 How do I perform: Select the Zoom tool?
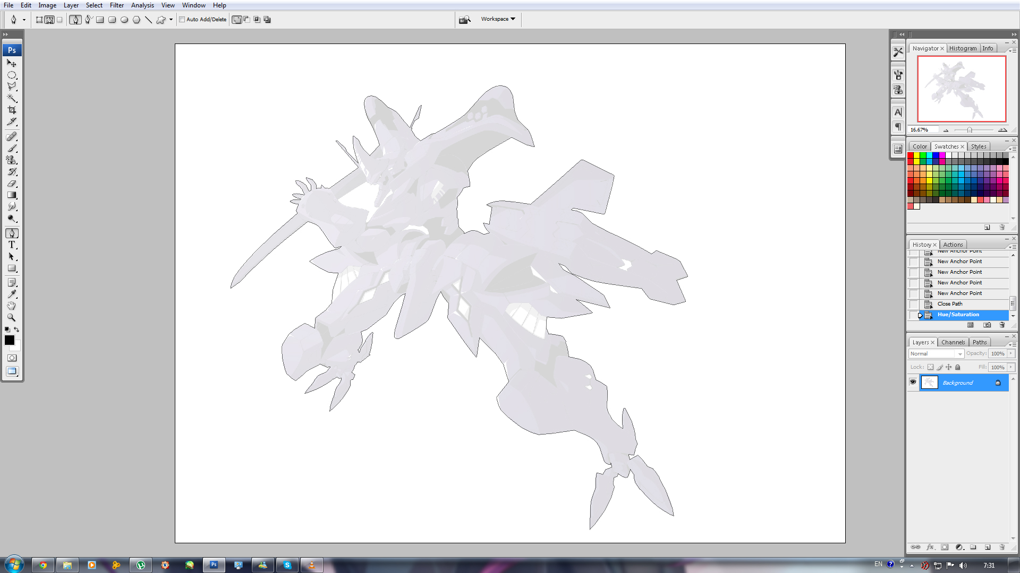point(12,317)
